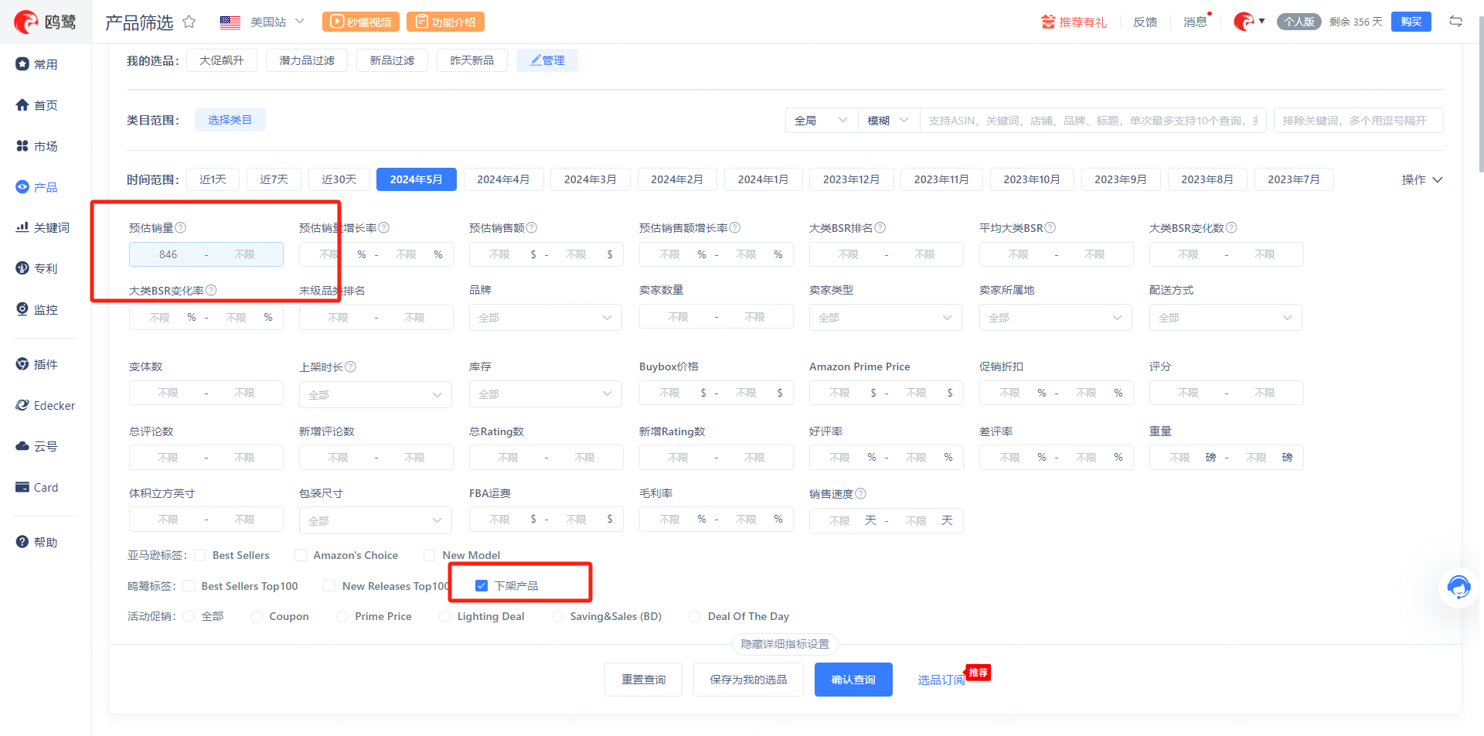Screen dimensions: 1484x736
Task: Select the 2023年7月 time range
Action: tap(1294, 179)
